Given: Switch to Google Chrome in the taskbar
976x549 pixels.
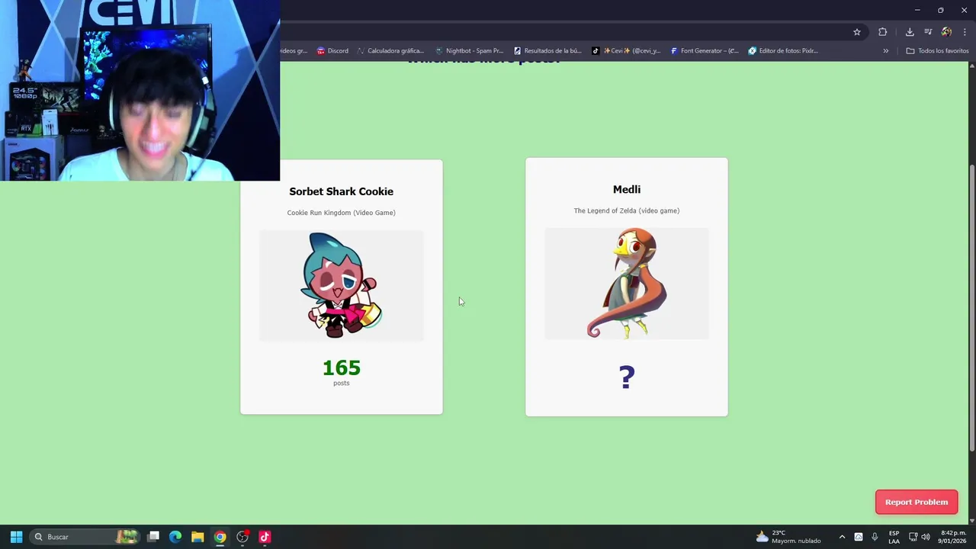Looking at the screenshot, I should 220,537.
